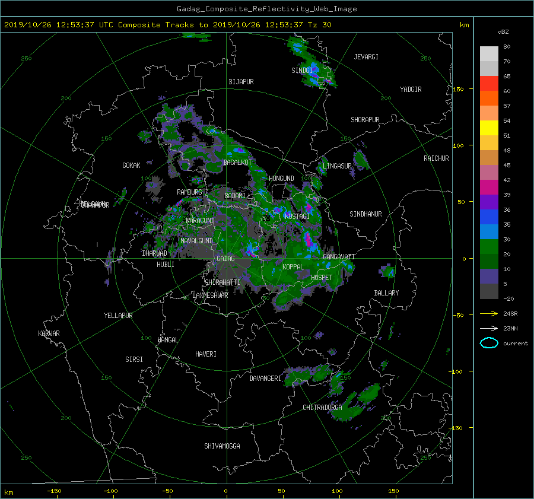Viewport: 534px width, 499px height.
Task: Select the NAVALGUND city label
Action: coord(196,240)
